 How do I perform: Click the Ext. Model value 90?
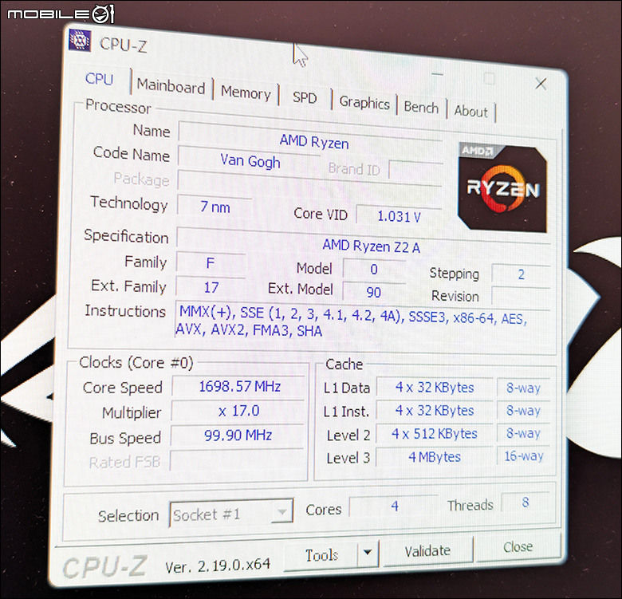[374, 292]
